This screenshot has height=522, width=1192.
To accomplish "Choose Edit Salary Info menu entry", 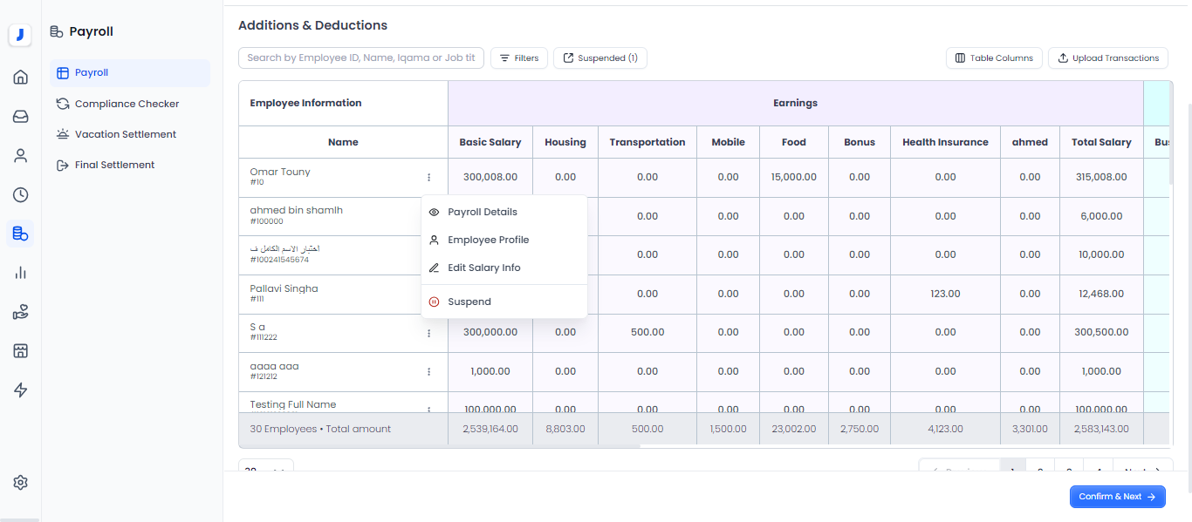I will (x=484, y=268).
